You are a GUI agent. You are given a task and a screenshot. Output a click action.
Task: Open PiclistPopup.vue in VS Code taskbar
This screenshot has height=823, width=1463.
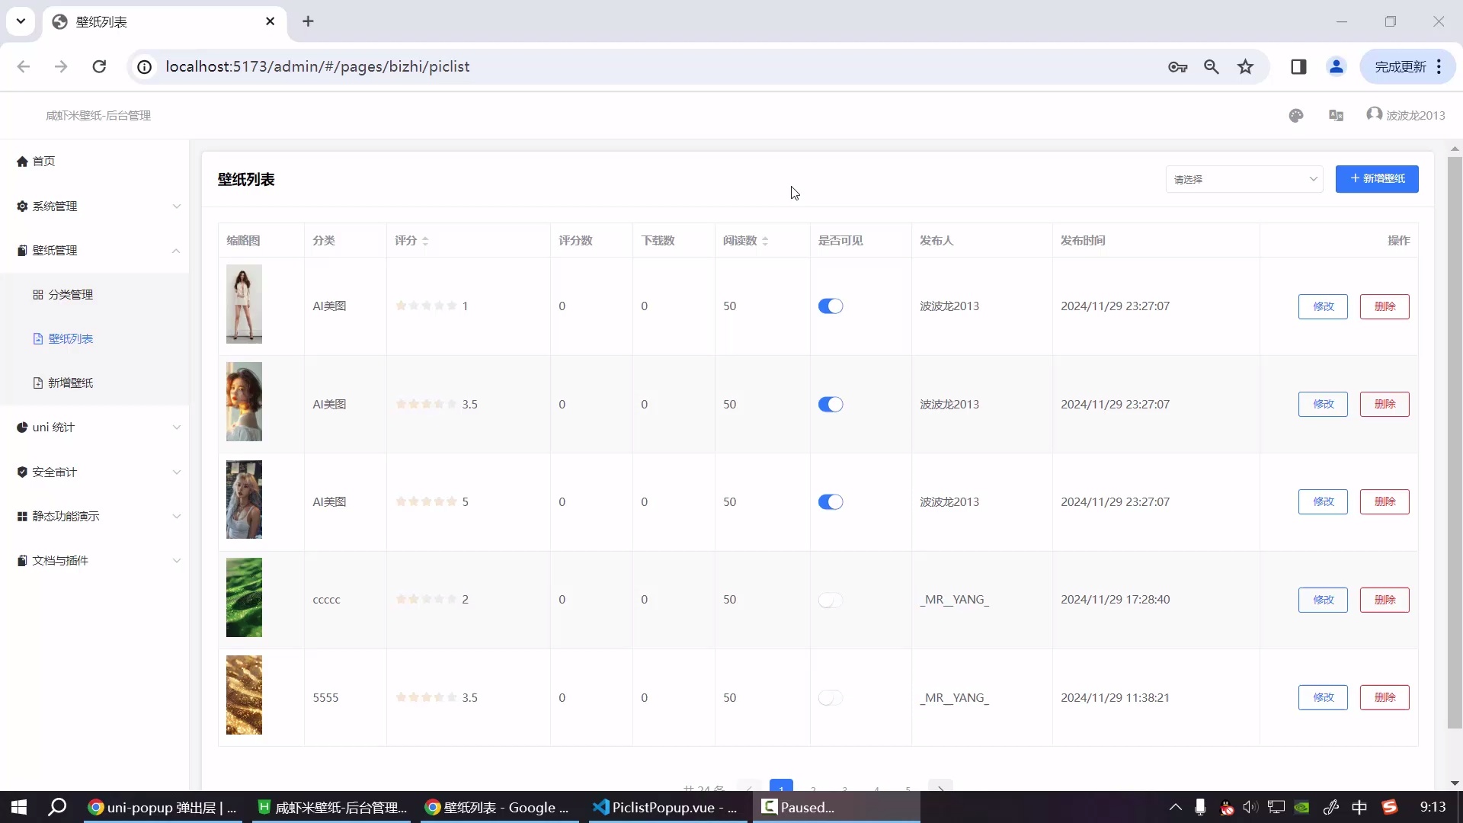click(x=664, y=807)
